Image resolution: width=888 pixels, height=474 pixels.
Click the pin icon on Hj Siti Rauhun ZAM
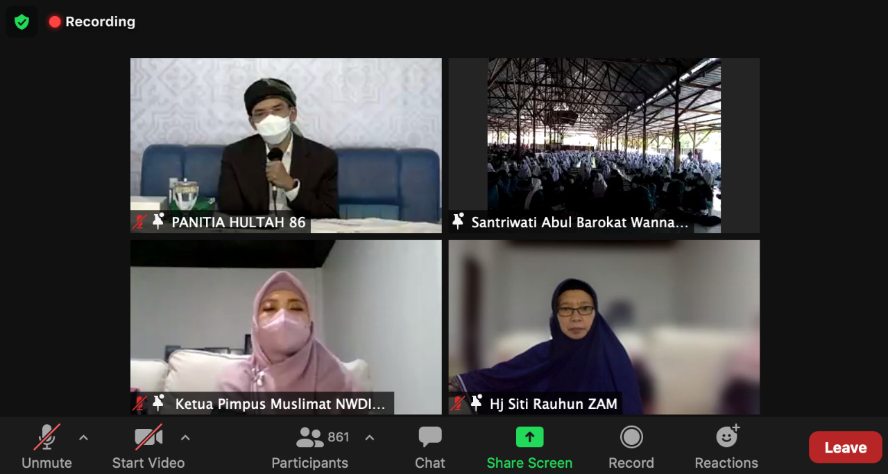click(477, 403)
